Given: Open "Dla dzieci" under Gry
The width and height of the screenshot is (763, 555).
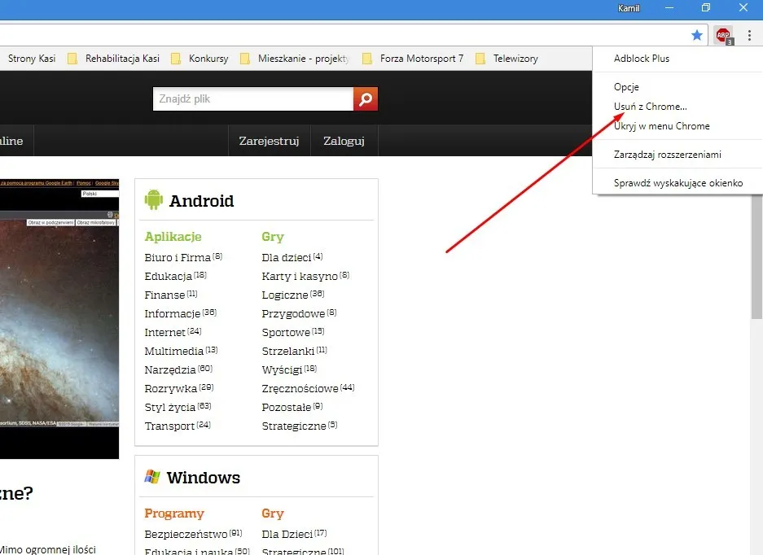Looking at the screenshot, I should point(288,257).
